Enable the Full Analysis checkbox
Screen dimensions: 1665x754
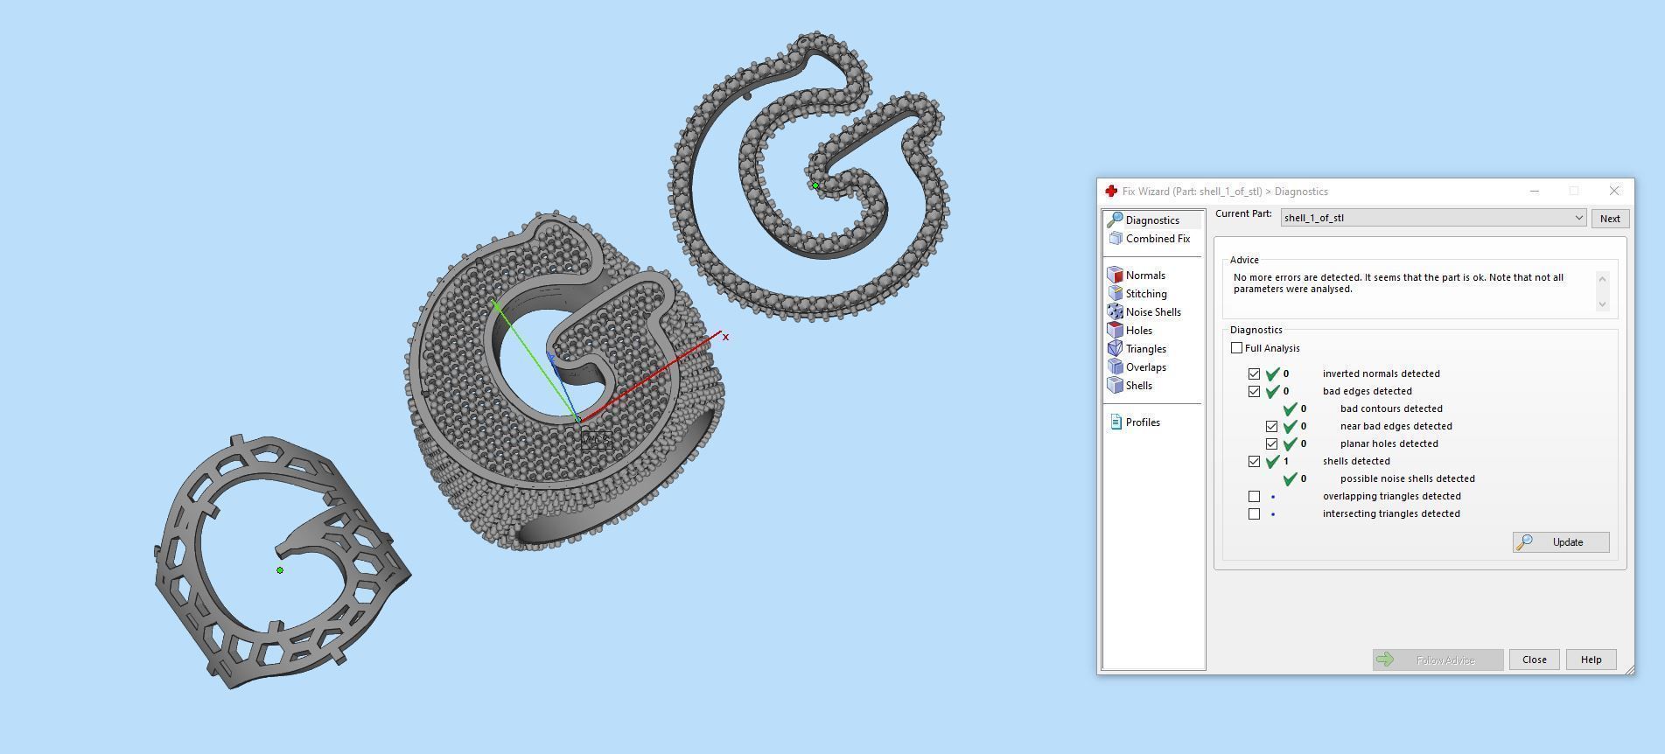[x=1236, y=348]
